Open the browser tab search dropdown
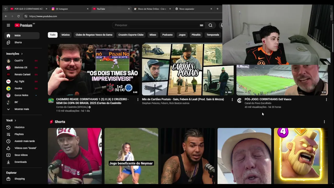Viewport: 334px width, 188px height. [5, 9]
